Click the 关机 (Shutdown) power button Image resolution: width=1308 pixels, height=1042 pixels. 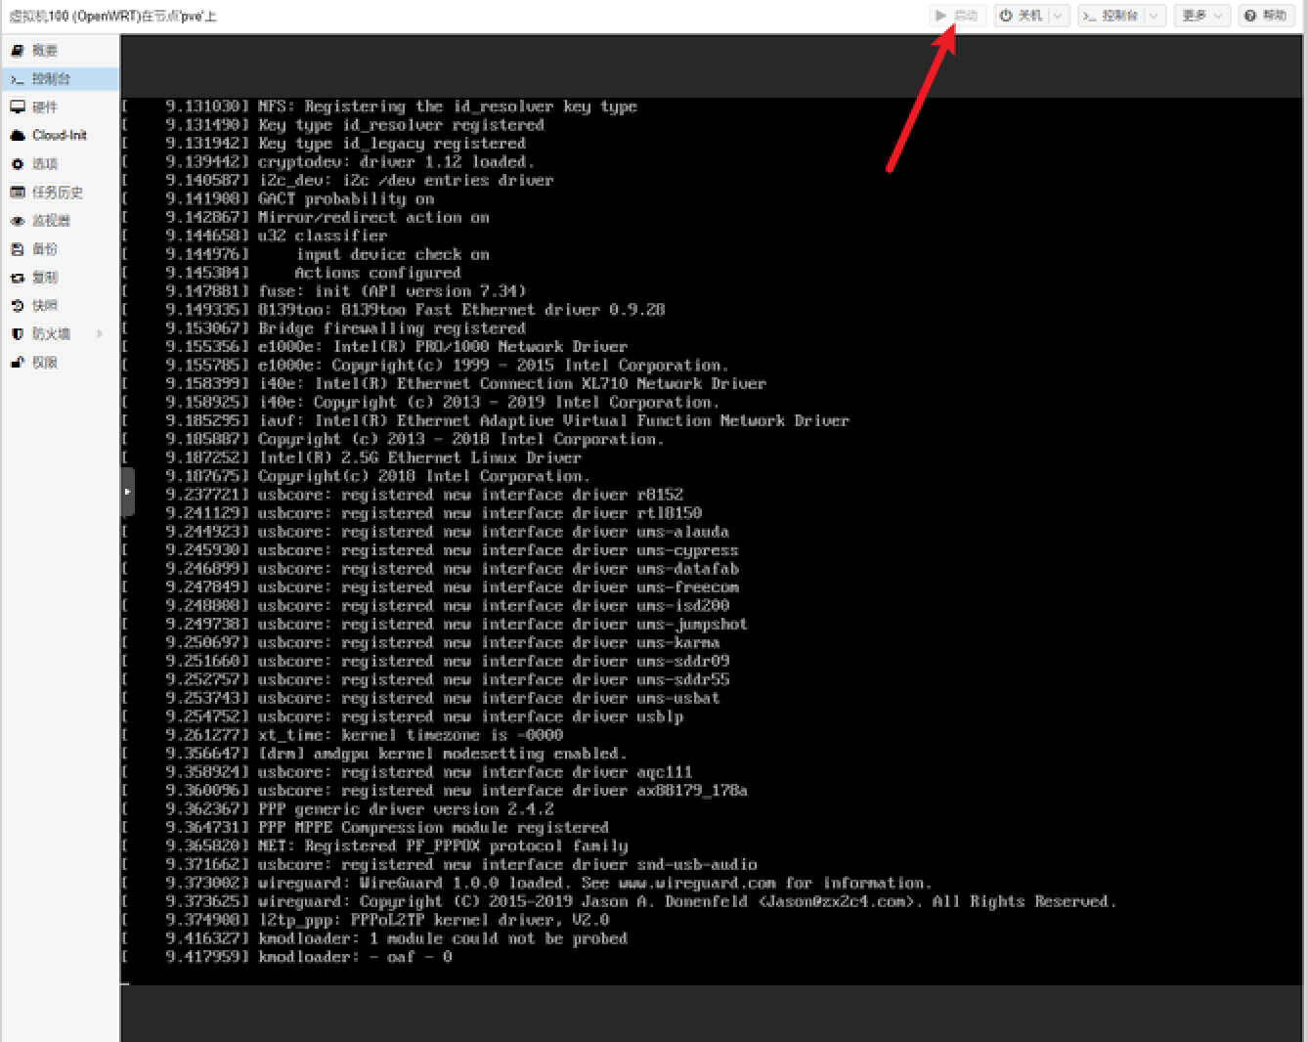(1022, 15)
